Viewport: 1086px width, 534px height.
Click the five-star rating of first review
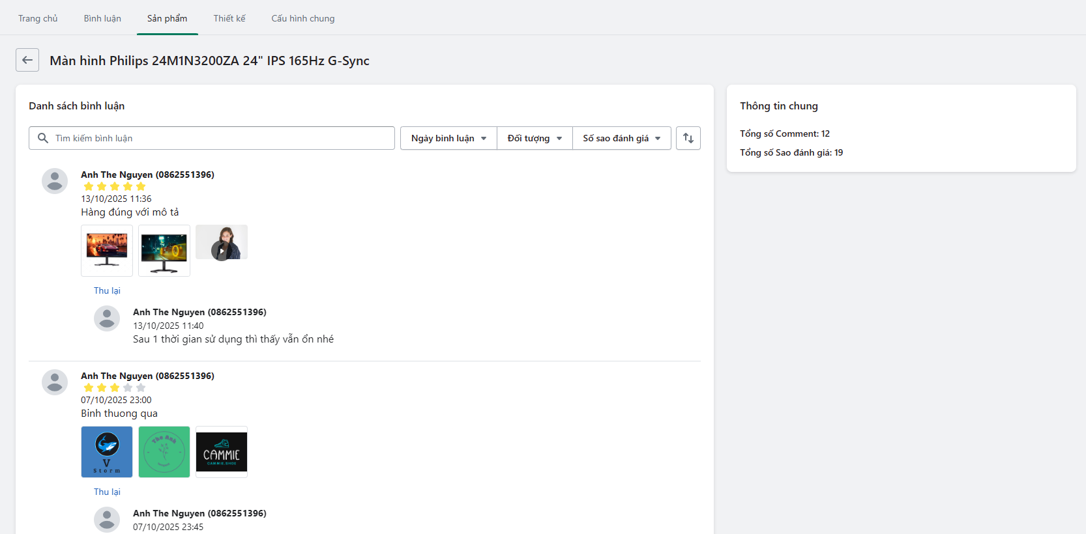[x=115, y=187]
